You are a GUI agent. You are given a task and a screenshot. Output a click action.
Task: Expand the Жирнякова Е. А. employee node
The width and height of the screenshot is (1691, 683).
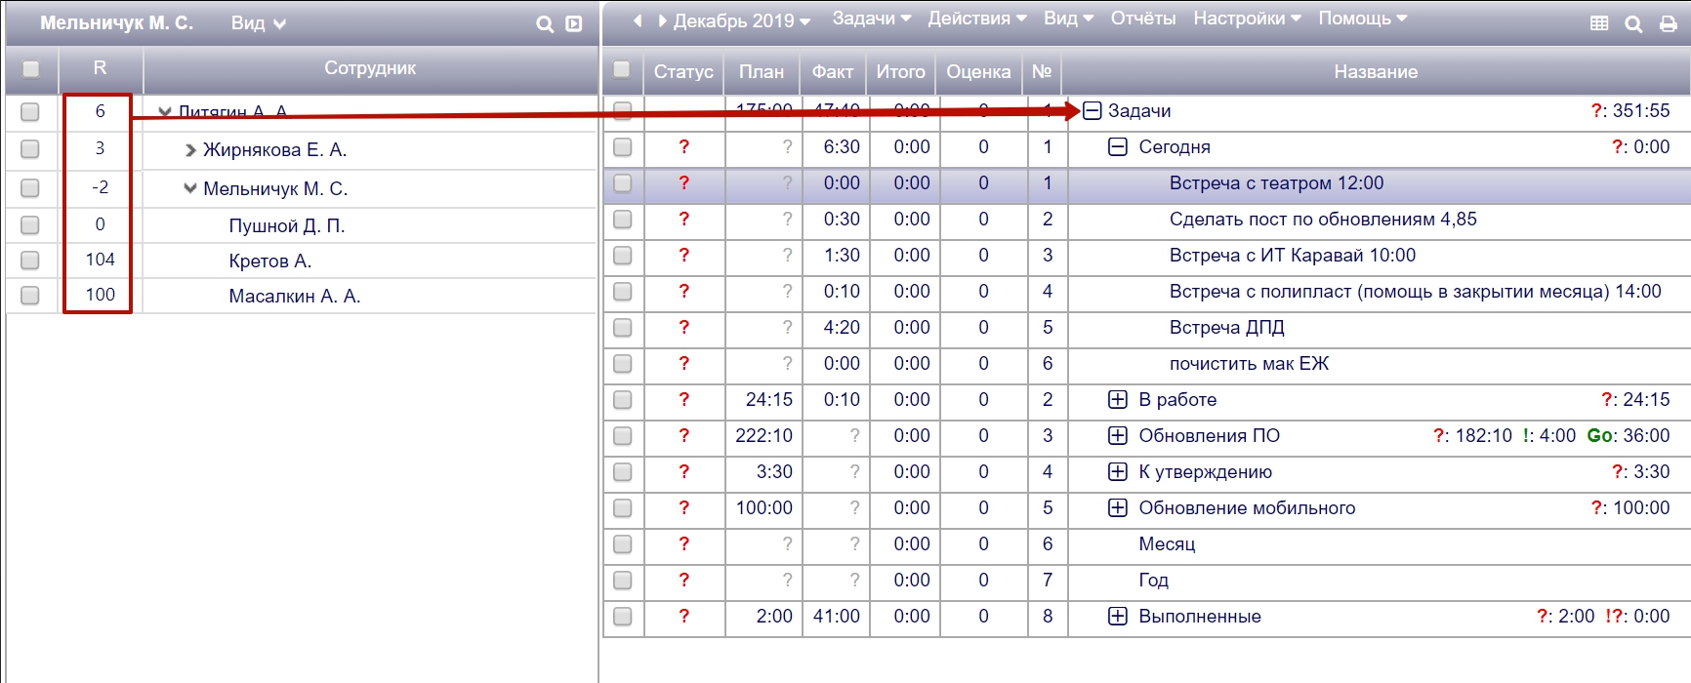[x=190, y=150]
